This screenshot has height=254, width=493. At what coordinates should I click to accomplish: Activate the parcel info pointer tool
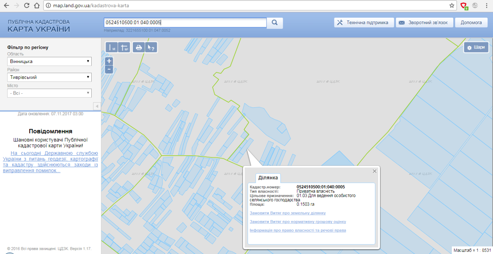151,47
